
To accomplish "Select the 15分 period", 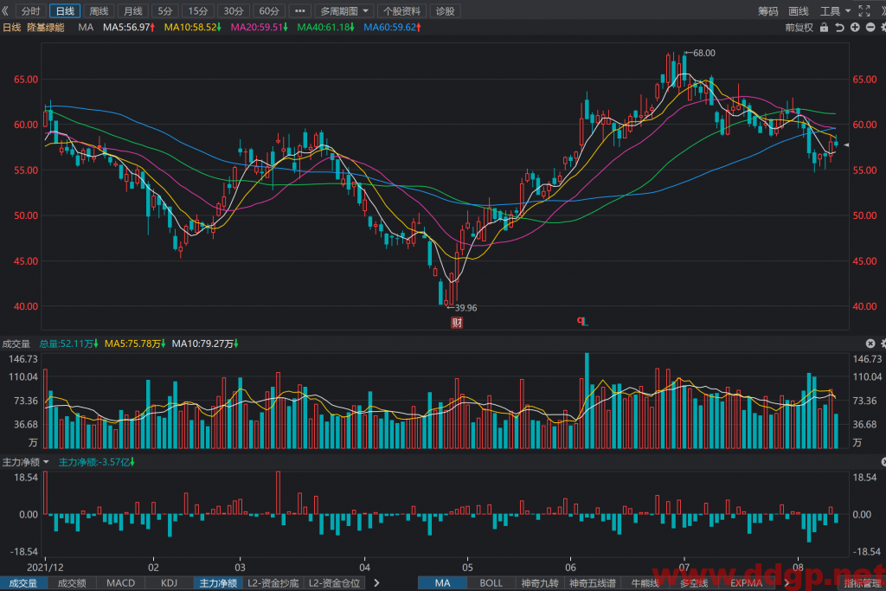I will tap(198, 10).
